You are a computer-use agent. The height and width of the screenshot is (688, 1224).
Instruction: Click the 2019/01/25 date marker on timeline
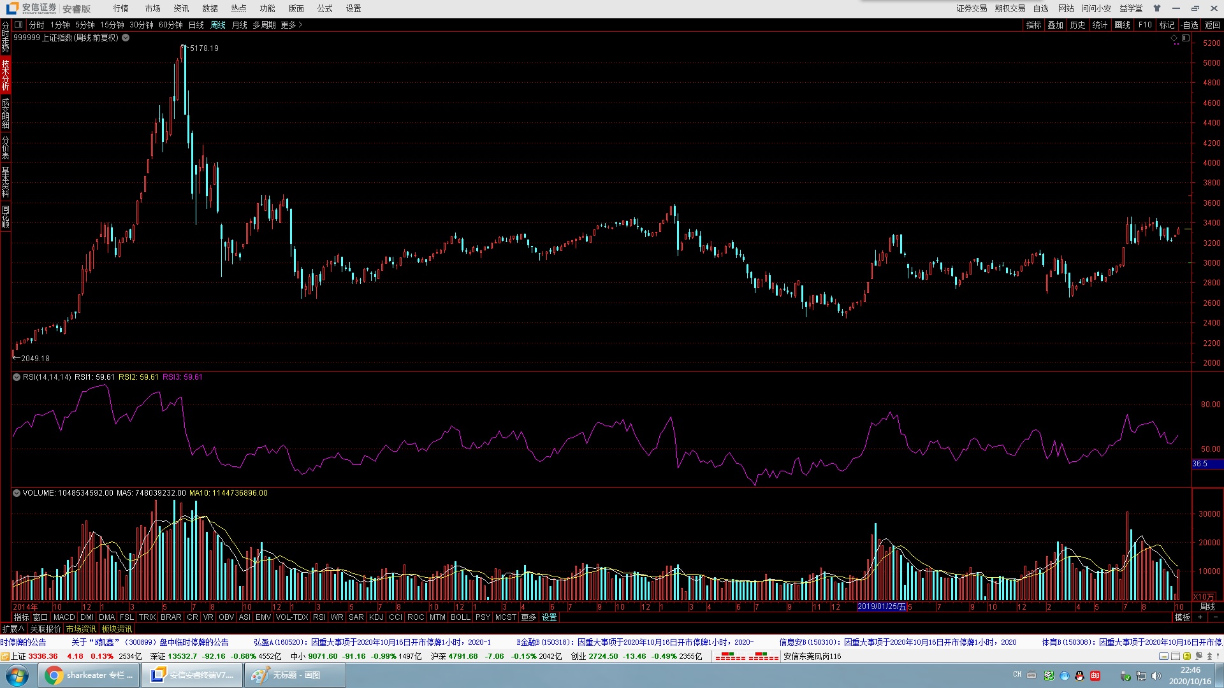pos(881,606)
